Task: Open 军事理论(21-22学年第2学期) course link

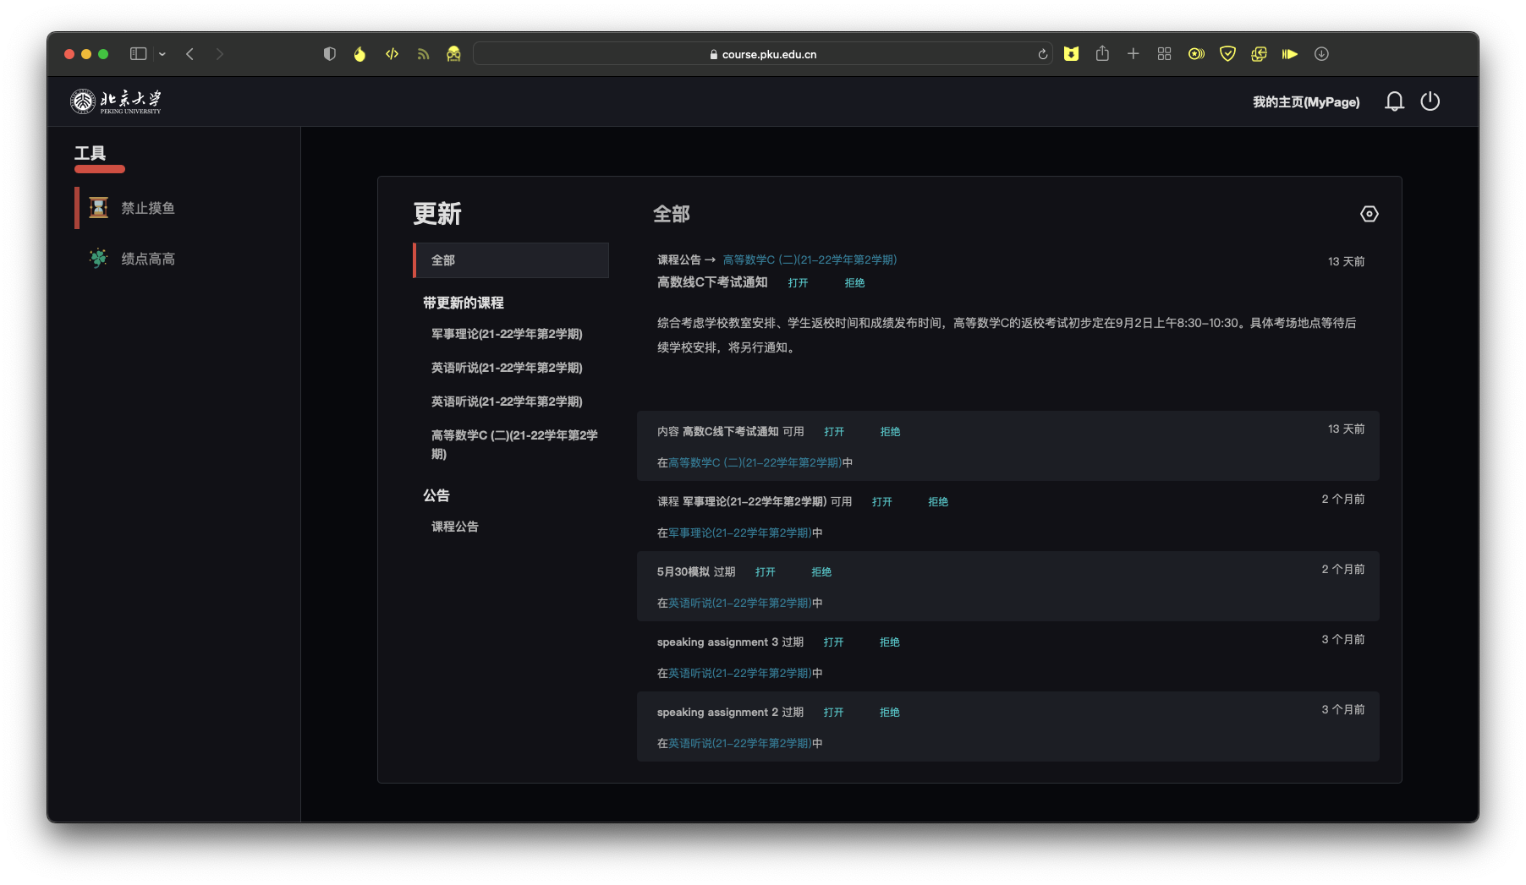Action: 740,533
